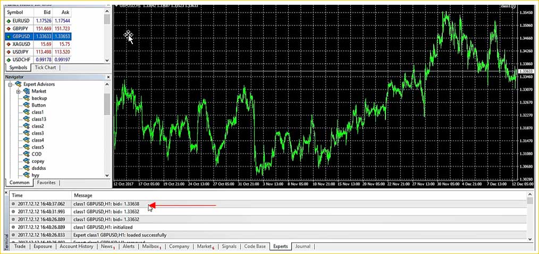Click the COD expert advisor icon
Image resolution: width=539 pixels, height=254 pixels.
click(27, 154)
